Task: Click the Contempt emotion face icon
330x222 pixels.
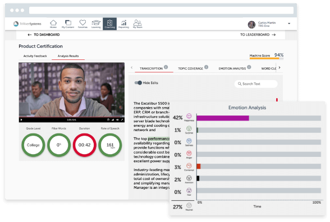Action: point(189,166)
